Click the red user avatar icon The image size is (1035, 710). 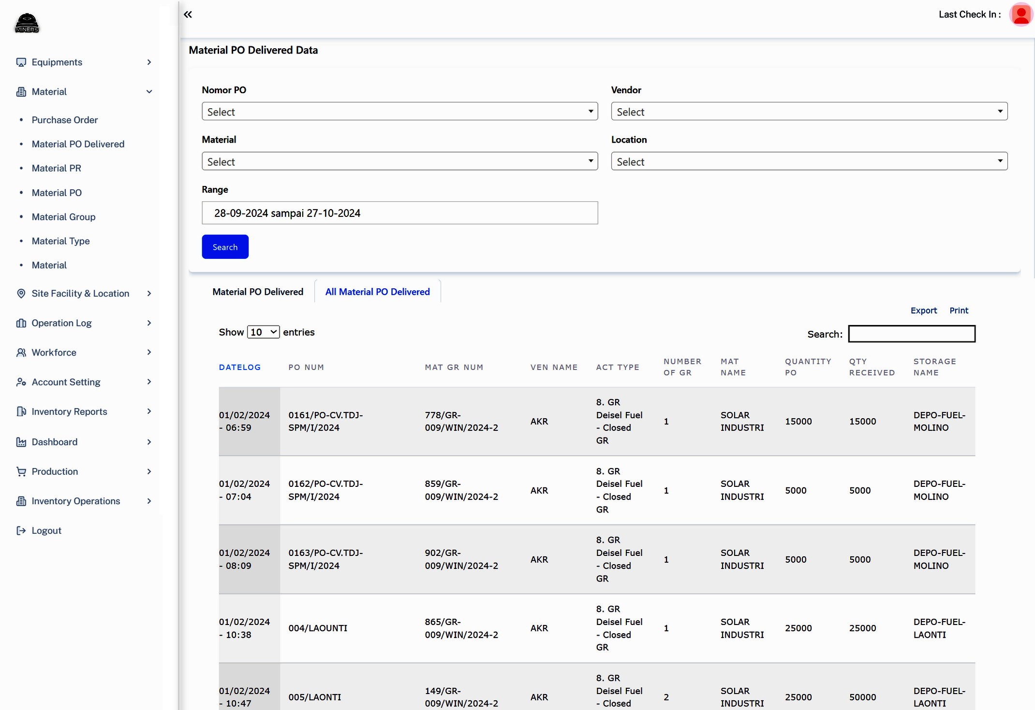[1021, 14]
